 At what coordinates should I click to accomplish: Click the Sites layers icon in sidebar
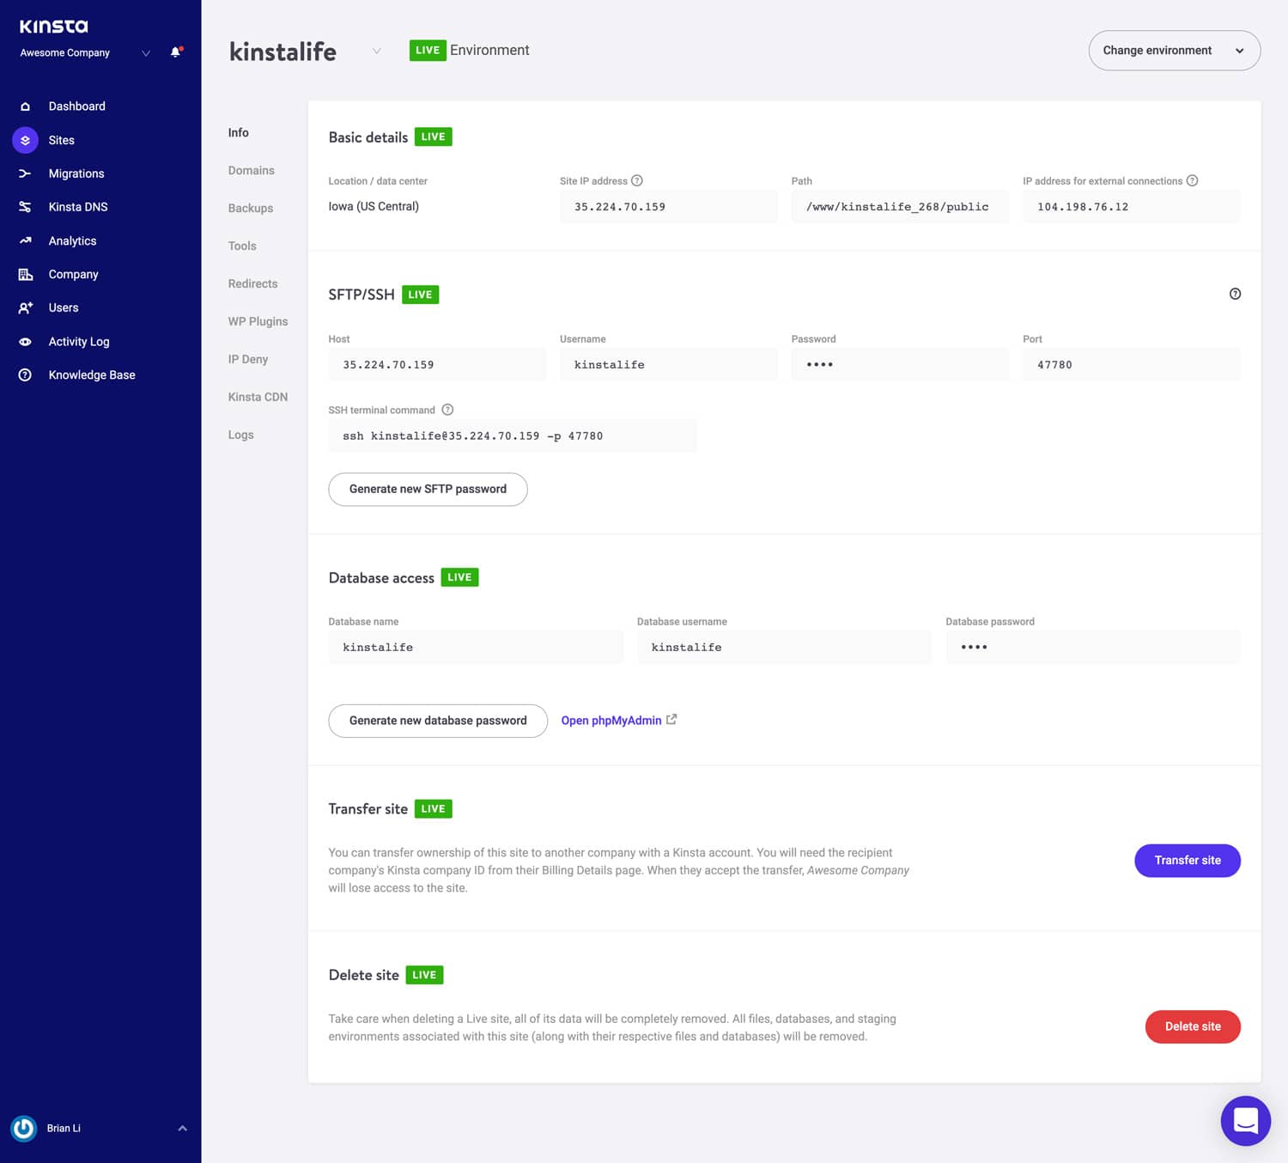[25, 140]
